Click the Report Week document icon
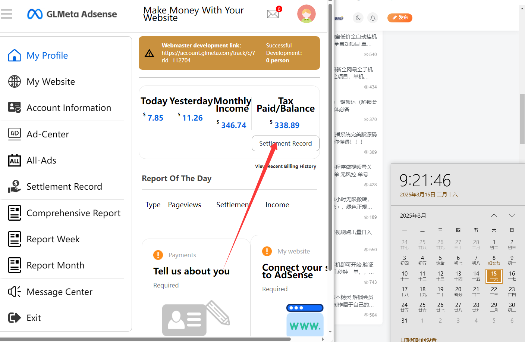This screenshot has width=525, height=342. (15, 239)
